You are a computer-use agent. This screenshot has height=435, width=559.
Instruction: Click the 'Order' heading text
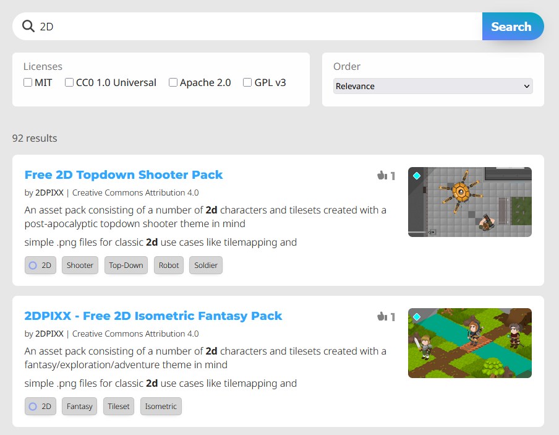point(347,66)
